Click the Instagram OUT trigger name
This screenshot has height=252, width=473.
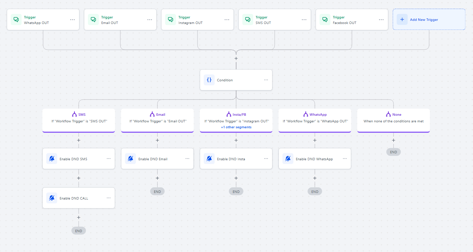[191, 23]
